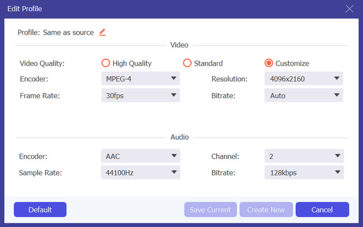Open the Sample Rate 44100Hz dropdown
The width and height of the screenshot is (363, 227).
click(x=141, y=172)
